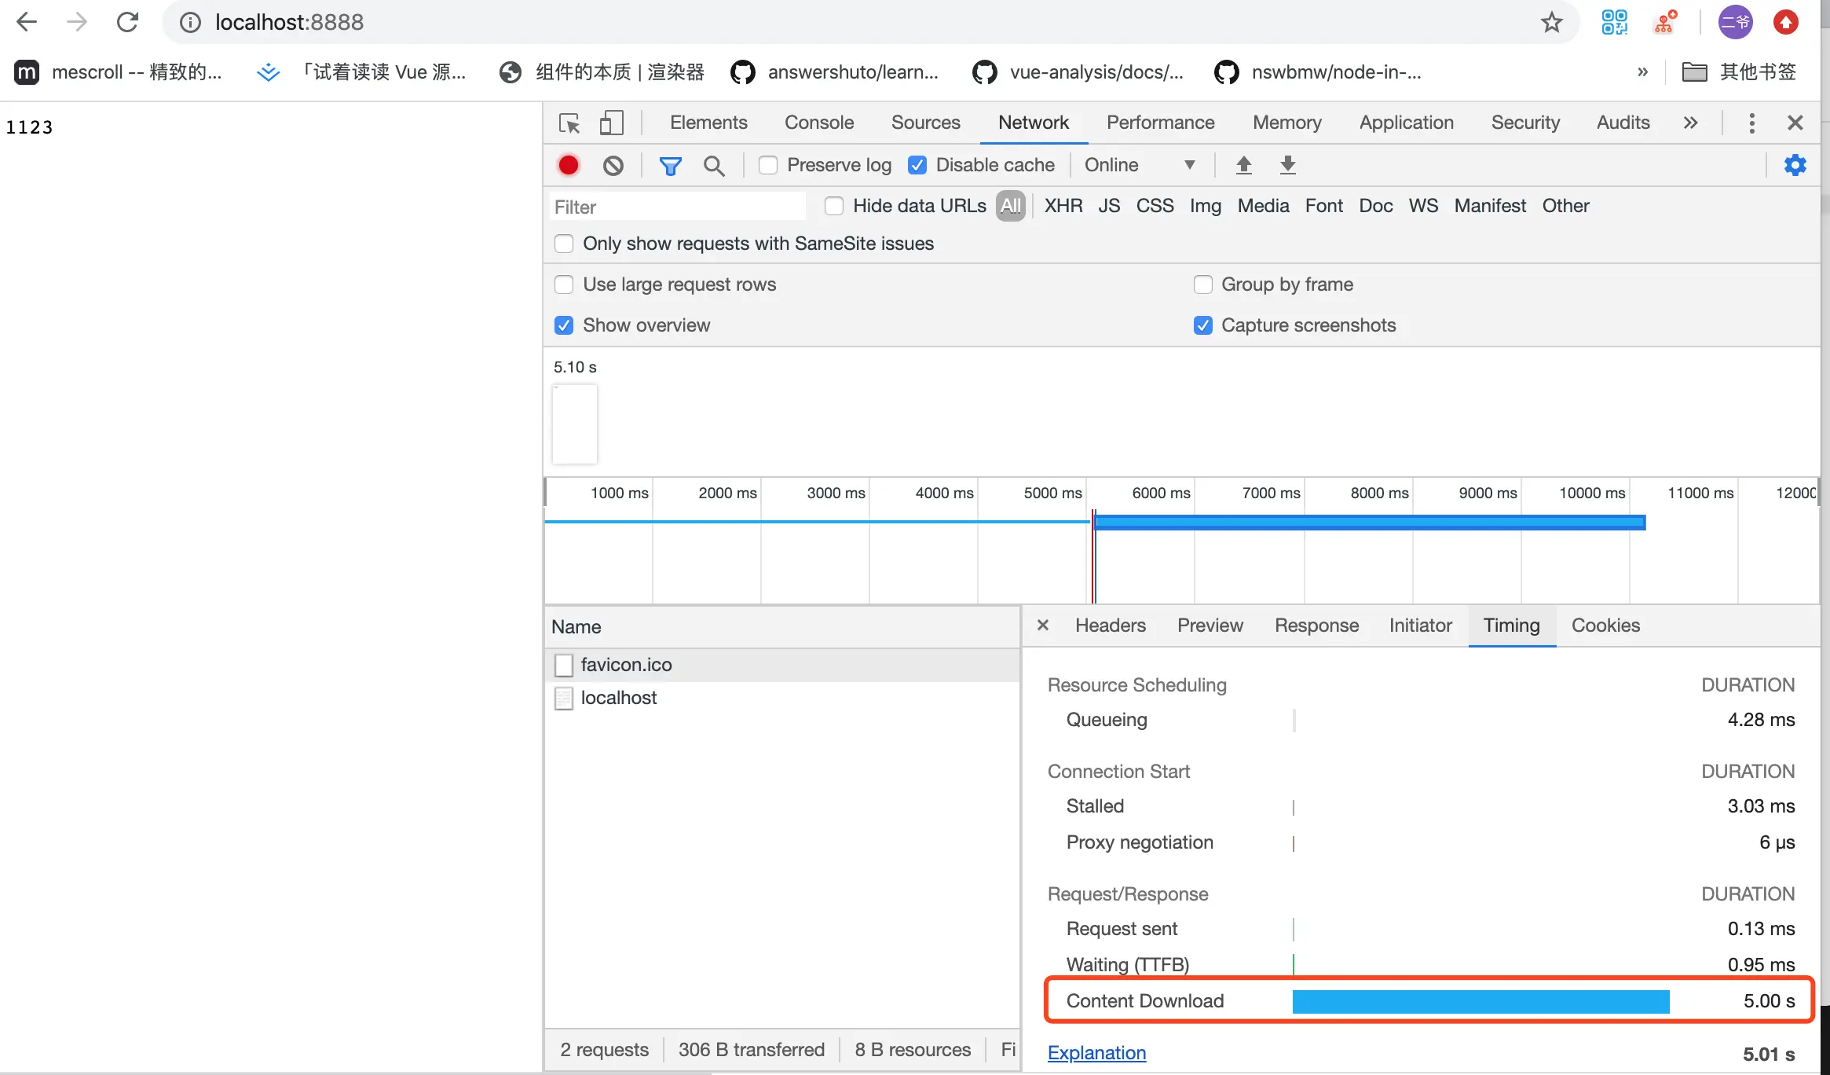Filter requests by XHR type
Viewport: 1830px width, 1075px height.
click(x=1063, y=206)
